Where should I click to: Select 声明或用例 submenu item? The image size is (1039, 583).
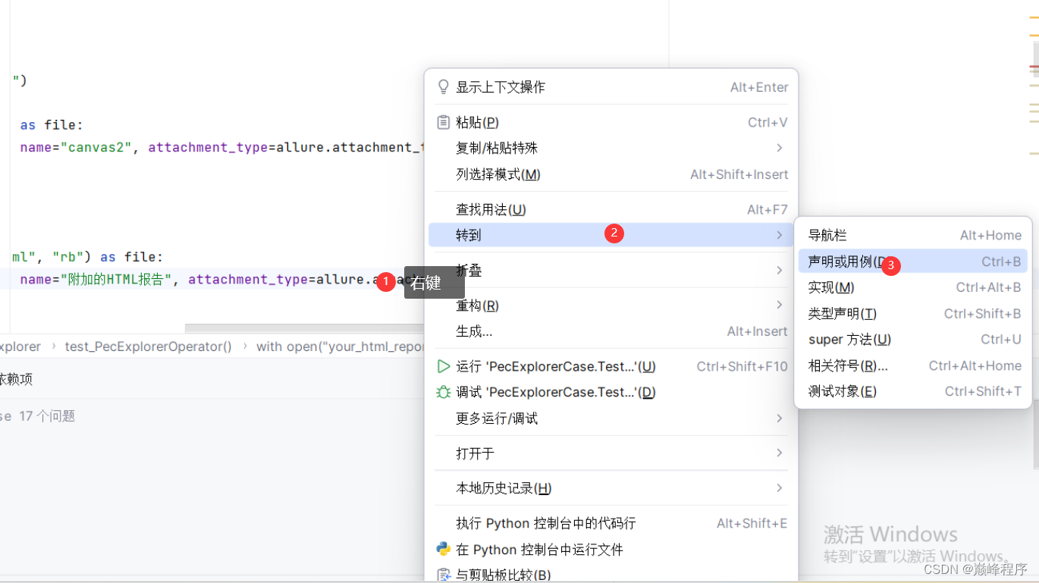913,262
